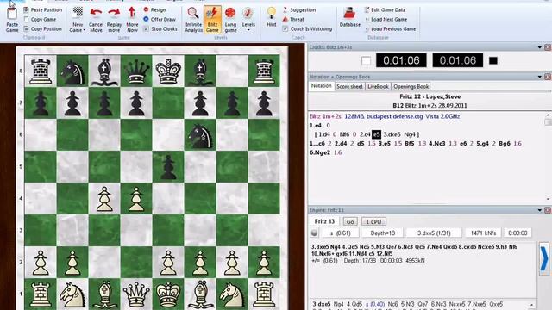Click the black pawn on e5
Screen dimensions: 552x310
[168, 168]
